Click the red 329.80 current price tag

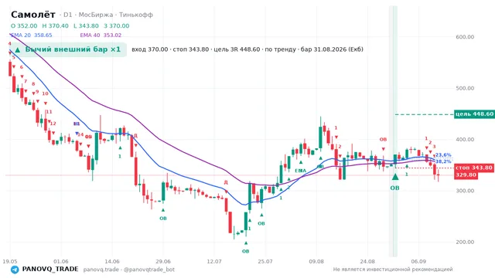pos(466,175)
